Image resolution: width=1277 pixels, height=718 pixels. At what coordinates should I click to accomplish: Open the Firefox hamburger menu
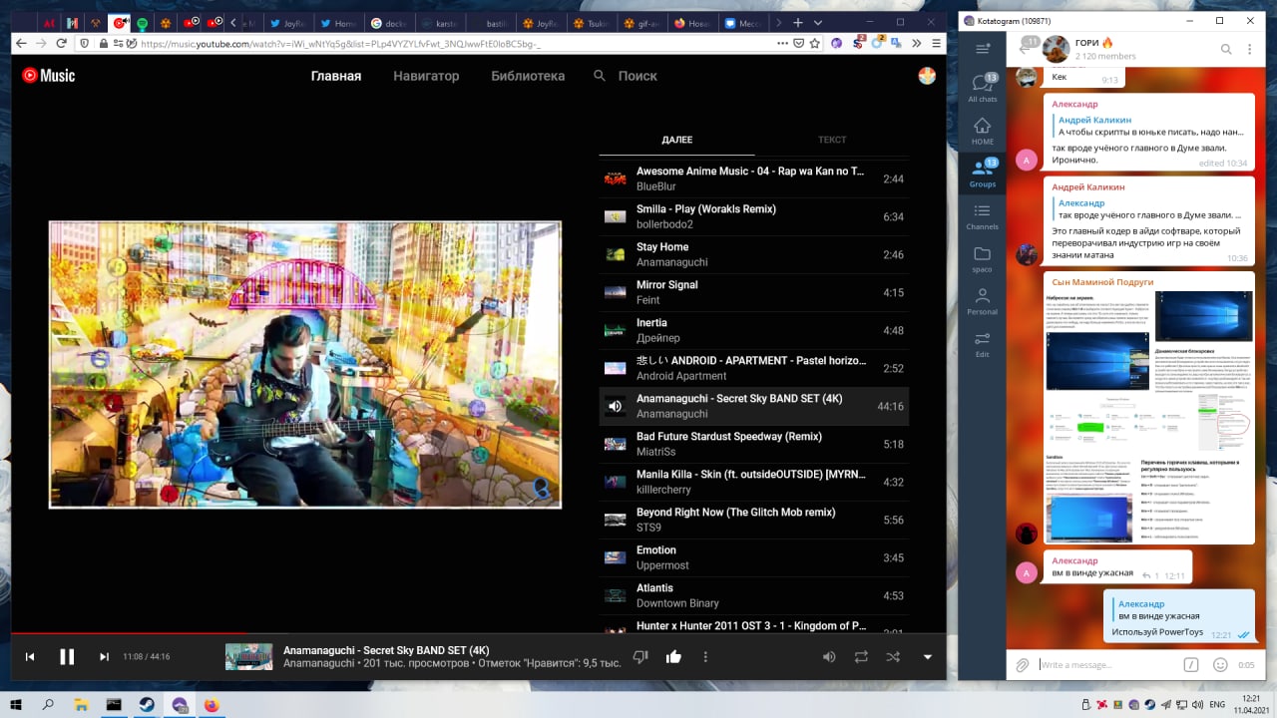tap(936, 43)
